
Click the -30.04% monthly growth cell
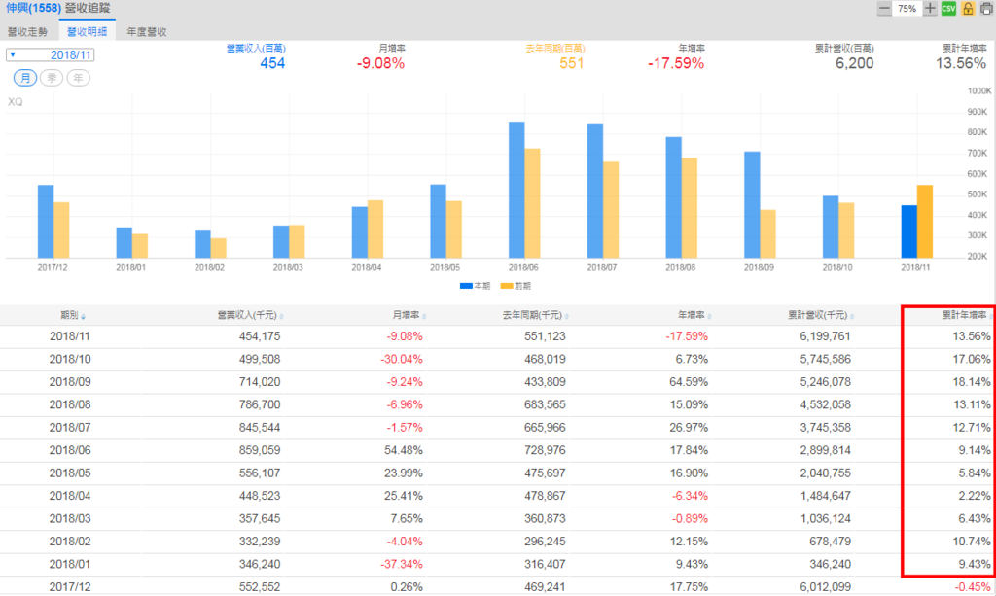[x=402, y=359]
